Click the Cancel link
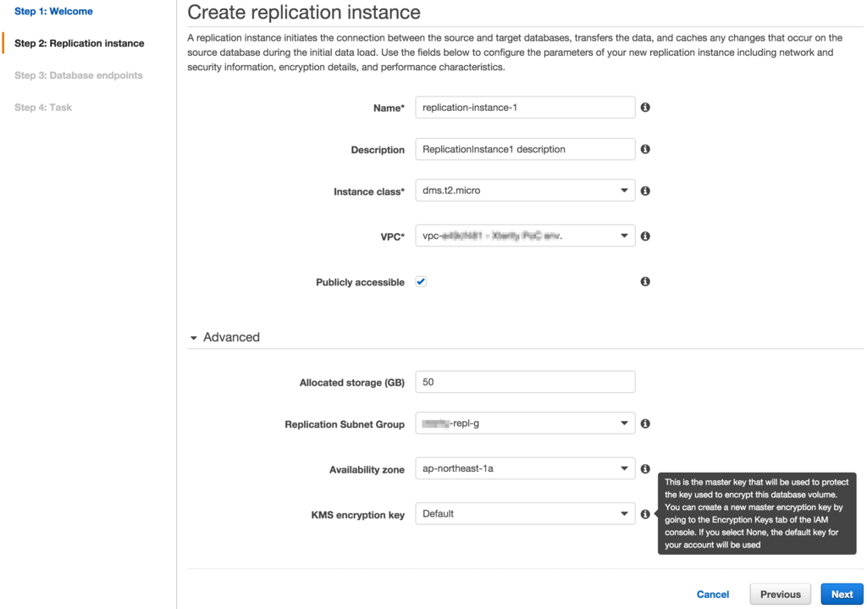This screenshot has width=867, height=609. click(x=713, y=594)
